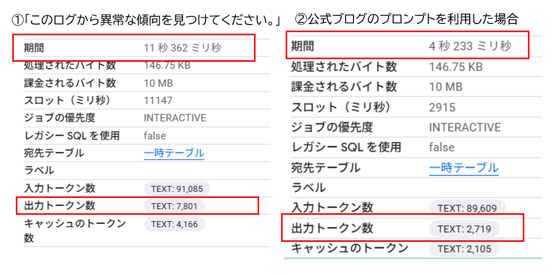Click the left 課金されるバイト数 value 10 MB
Image resolution: width=557 pixels, height=275 pixels.
coord(158,84)
